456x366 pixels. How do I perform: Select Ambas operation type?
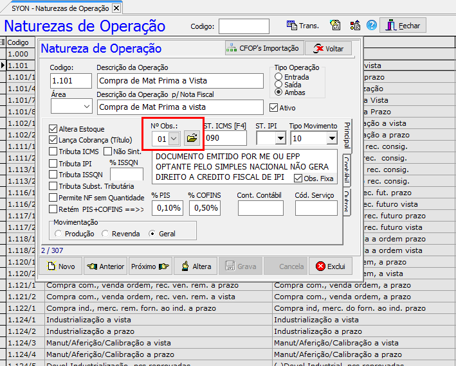click(278, 92)
